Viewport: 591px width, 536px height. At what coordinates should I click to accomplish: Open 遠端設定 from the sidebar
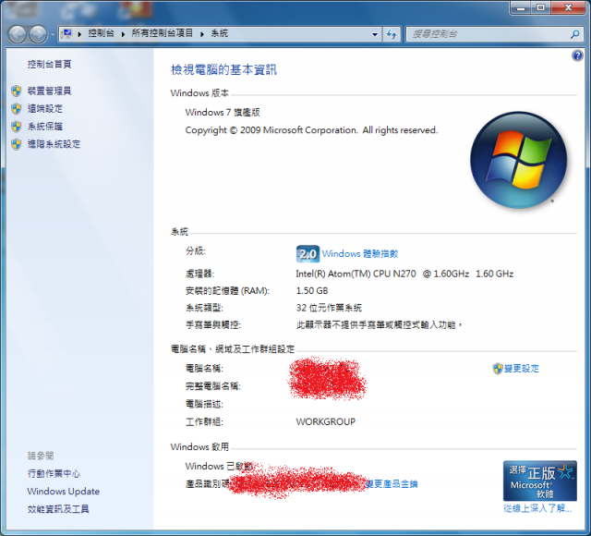coord(45,109)
